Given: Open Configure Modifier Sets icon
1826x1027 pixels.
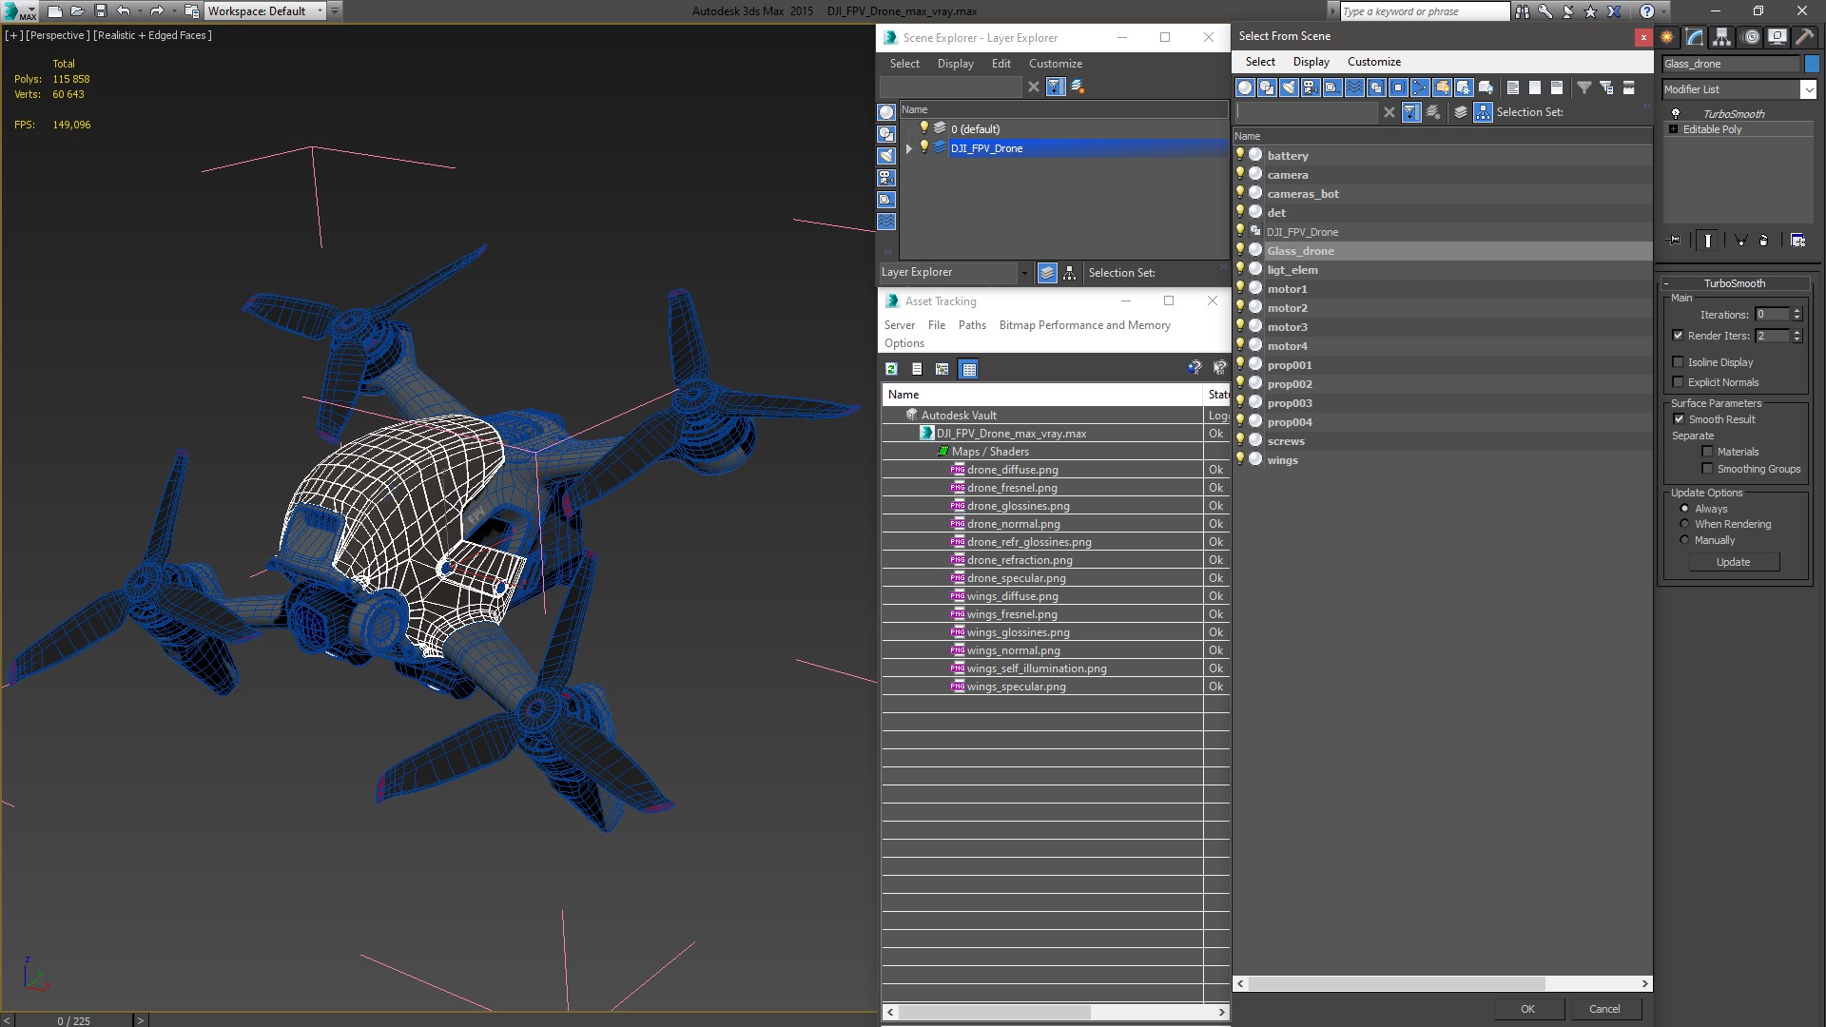Looking at the screenshot, I should coord(1797,241).
